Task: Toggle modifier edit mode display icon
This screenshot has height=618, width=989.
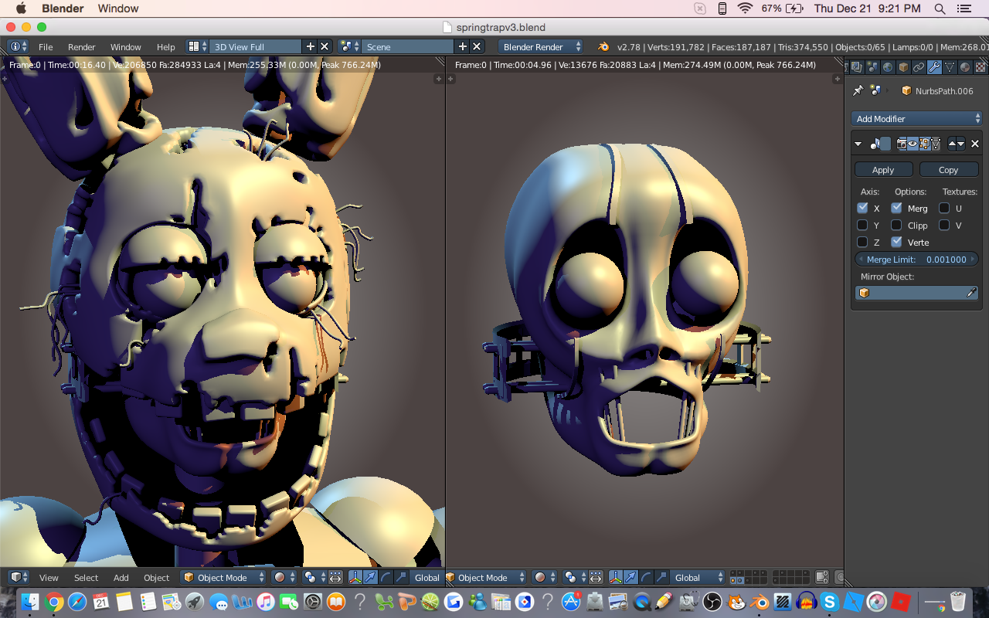Action: click(x=925, y=144)
